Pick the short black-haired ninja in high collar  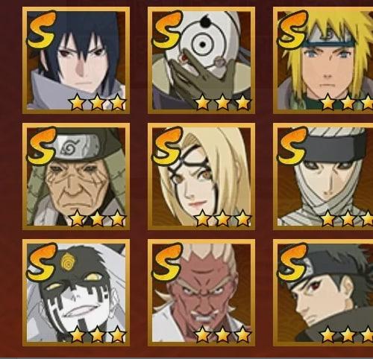tap(323, 293)
